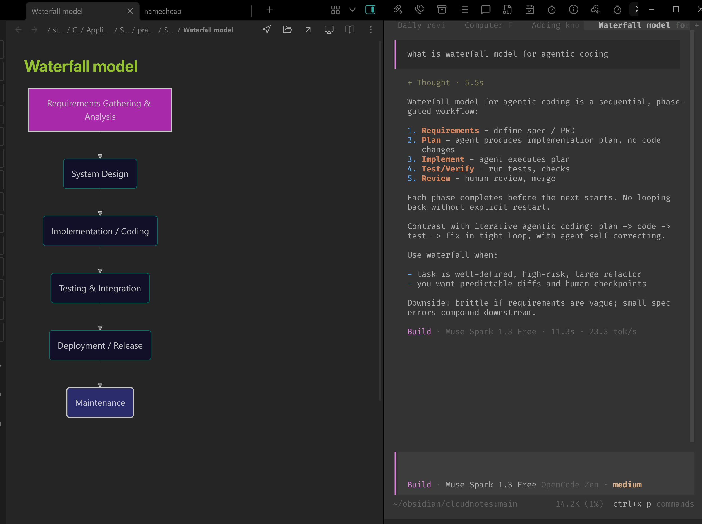702x524 pixels.
Task: Select the 'Deployment / Release' diagram node
Action: (100, 345)
